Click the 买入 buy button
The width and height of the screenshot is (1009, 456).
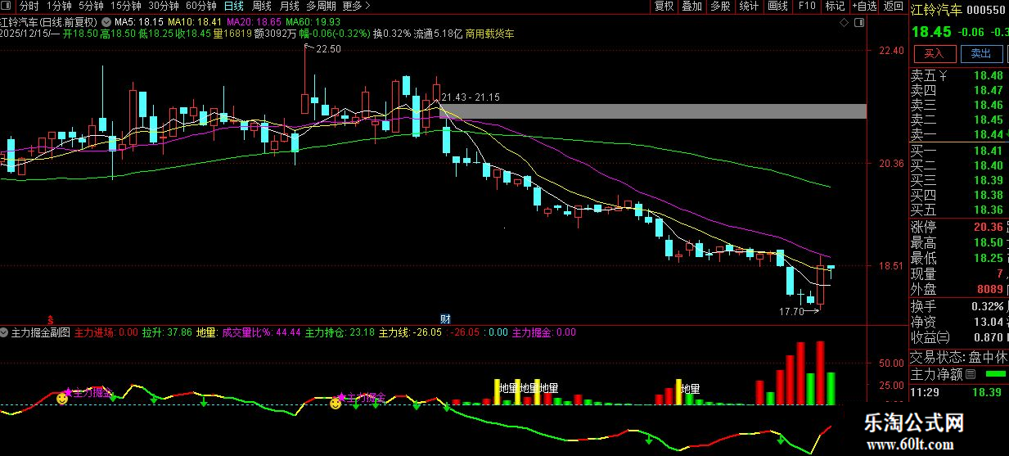935,53
